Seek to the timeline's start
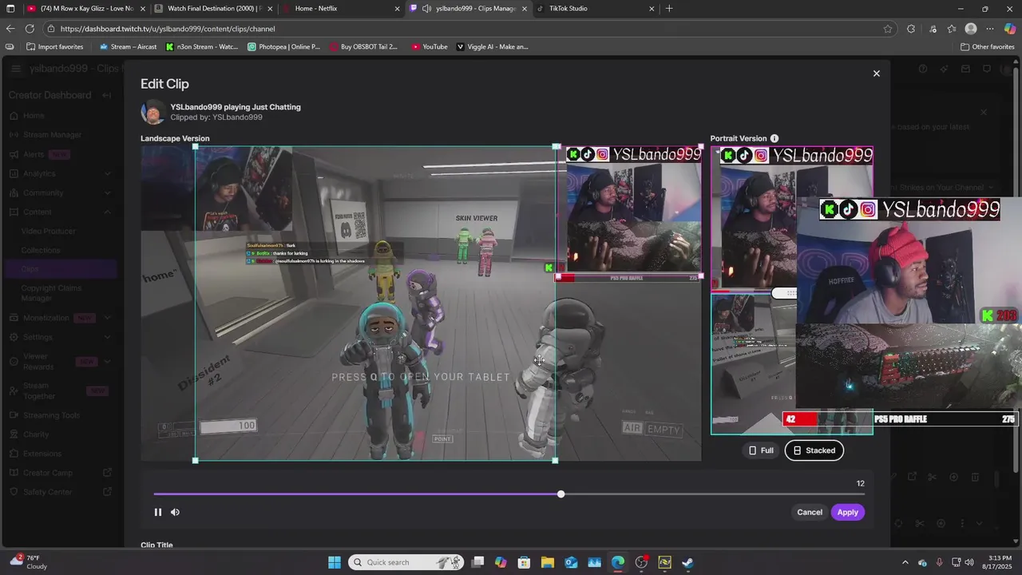 (156, 494)
